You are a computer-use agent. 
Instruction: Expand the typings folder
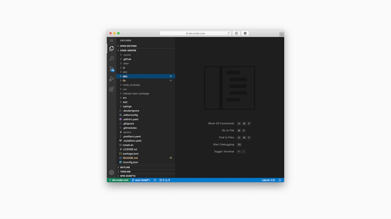coord(146,106)
